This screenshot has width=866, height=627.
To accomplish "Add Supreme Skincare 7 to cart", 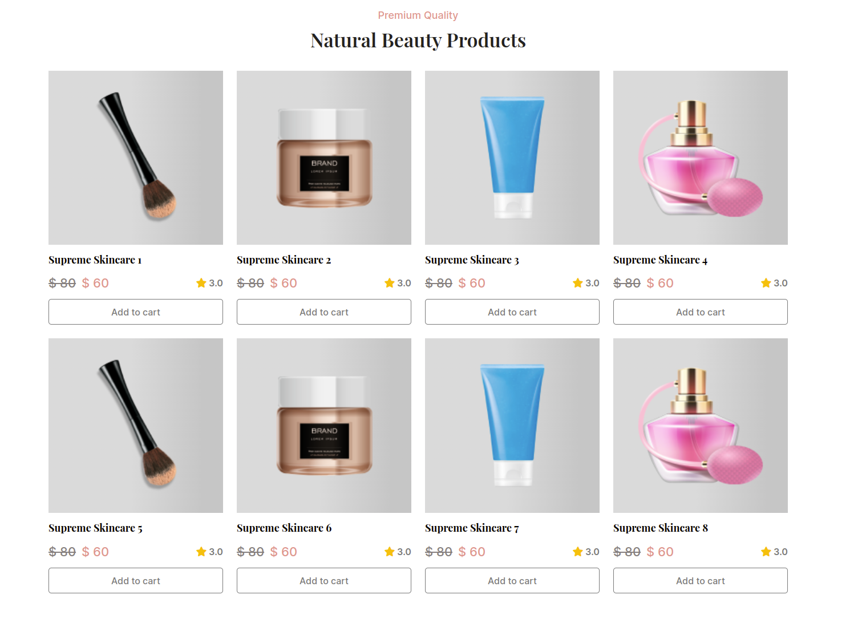I will (x=512, y=581).
